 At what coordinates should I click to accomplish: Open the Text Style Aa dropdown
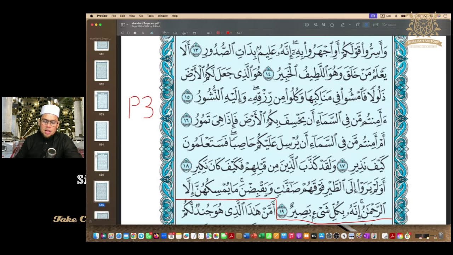point(239,33)
